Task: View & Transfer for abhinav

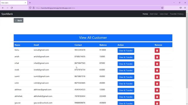Action: [126, 90]
